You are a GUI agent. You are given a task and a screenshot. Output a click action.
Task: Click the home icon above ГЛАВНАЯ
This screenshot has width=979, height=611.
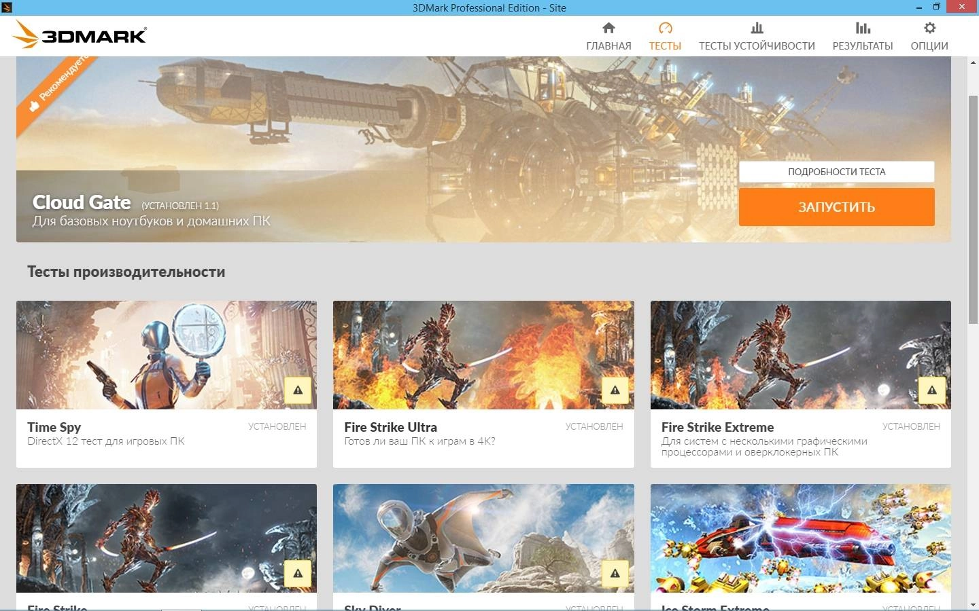point(608,28)
